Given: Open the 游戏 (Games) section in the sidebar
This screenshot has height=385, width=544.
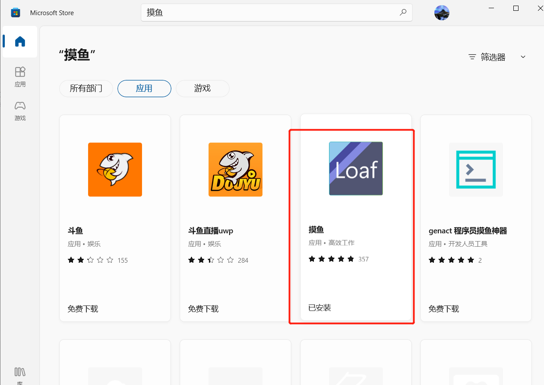Looking at the screenshot, I should [x=20, y=111].
